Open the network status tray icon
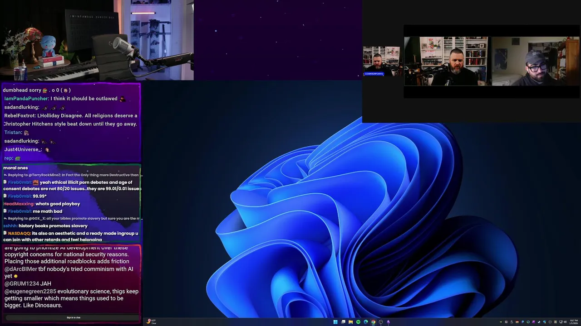The image size is (581, 326). [561, 322]
